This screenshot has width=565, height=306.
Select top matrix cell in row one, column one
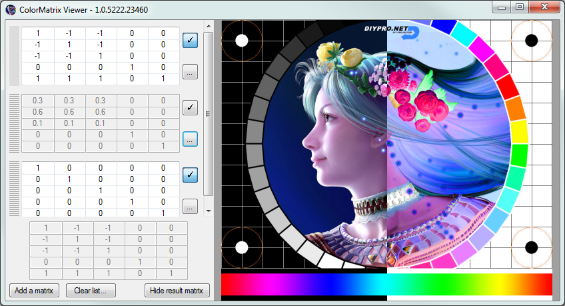(x=38, y=33)
